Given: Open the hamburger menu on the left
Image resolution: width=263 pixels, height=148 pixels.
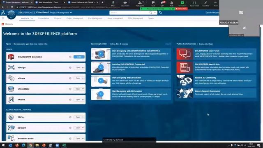Looking at the screenshot, I should click(3, 18).
